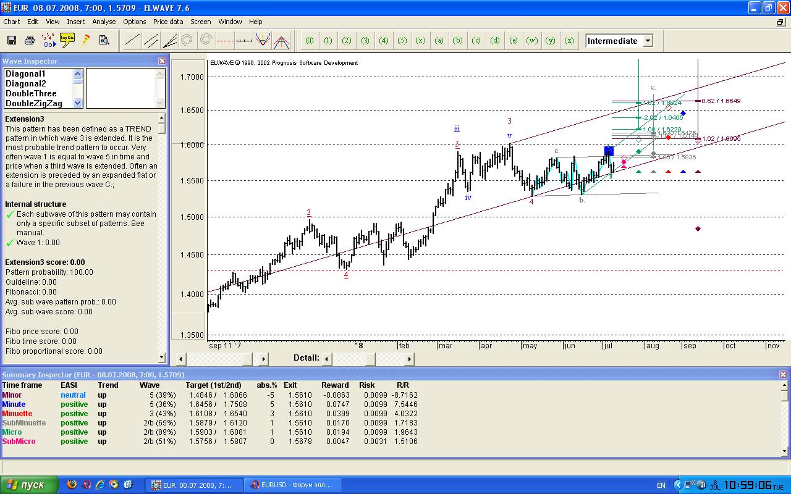This screenshot has height=494, width=791.
Task: Open the пуск Start button
Action: pyautogui.click(x=30, y=485)
